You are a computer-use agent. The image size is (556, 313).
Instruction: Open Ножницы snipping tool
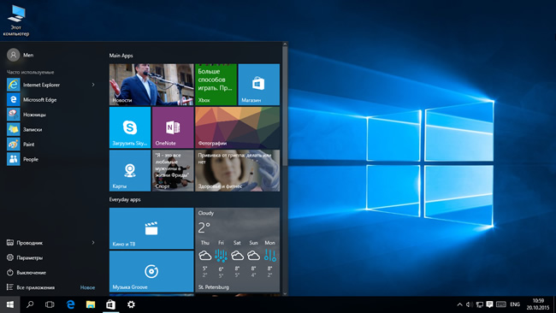pyautogui.click(x=51, y=115)
